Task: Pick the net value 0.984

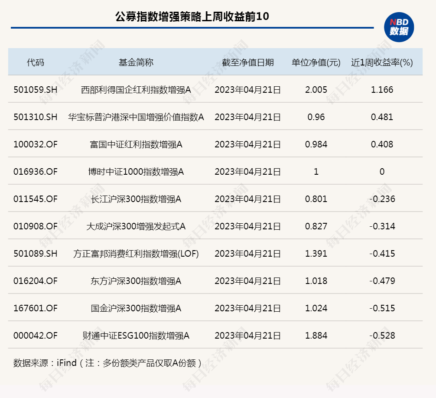Action: click(316, 144)
